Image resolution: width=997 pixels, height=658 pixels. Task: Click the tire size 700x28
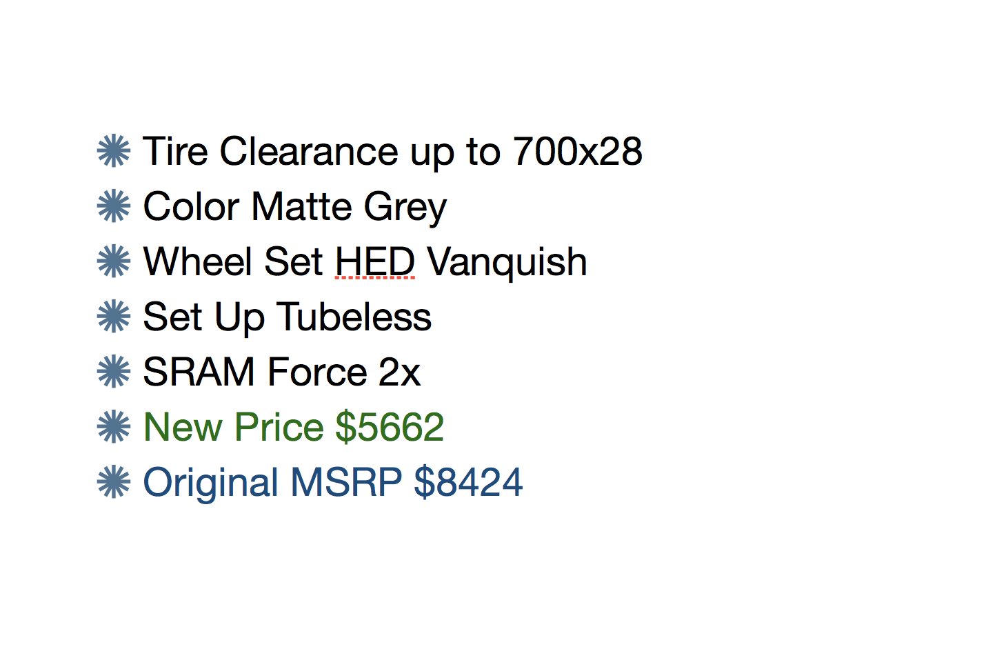coord(577,152)
